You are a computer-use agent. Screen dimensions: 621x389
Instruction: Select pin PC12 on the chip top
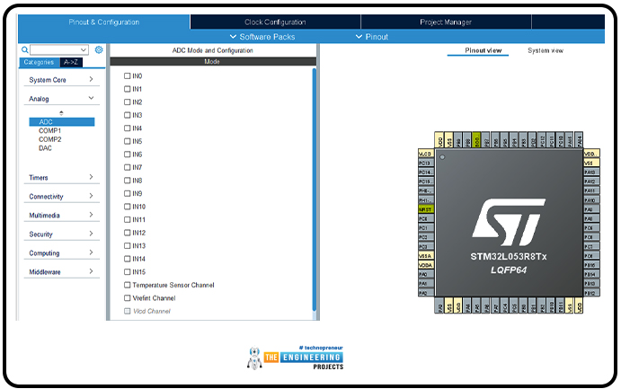coord(542,139)
